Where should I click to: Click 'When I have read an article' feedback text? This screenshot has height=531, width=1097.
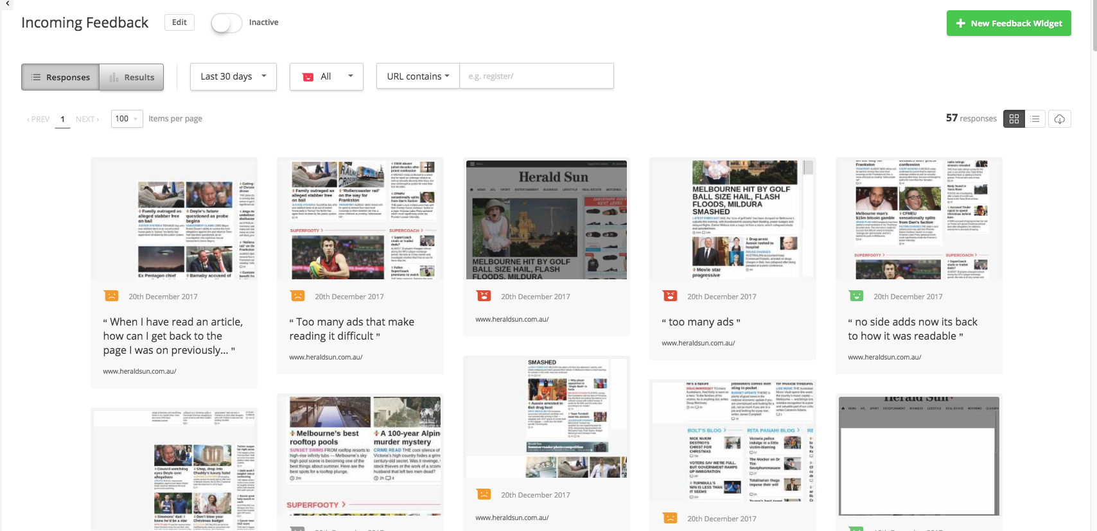coord(173,336)
